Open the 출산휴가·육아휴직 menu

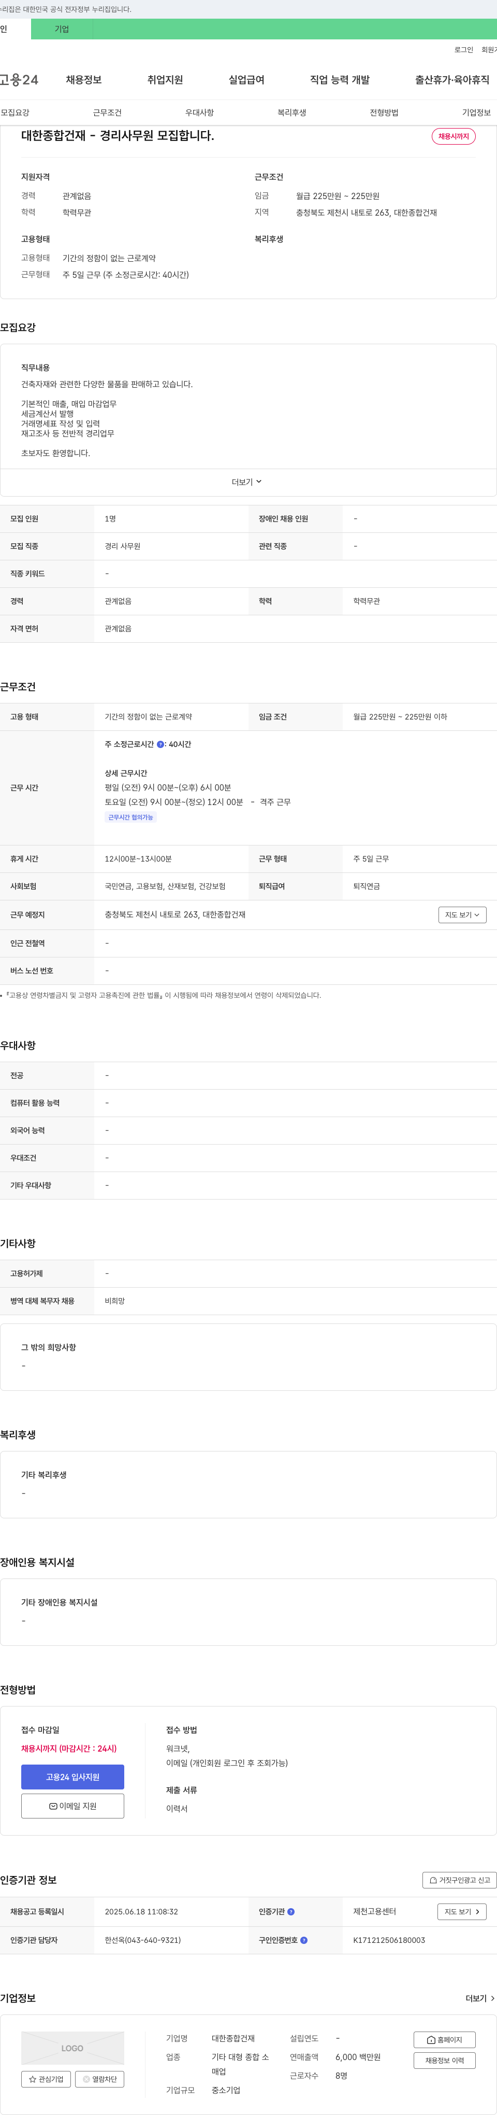coord(452,80)
